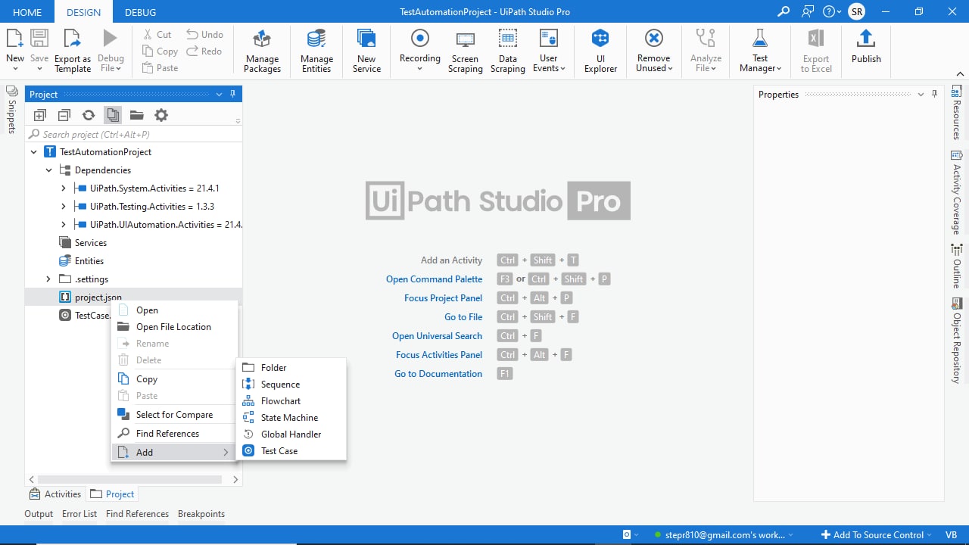Switch to the Activities panel tab
The width and height of the screenshot is (969, 545).
tap(55, 494)
